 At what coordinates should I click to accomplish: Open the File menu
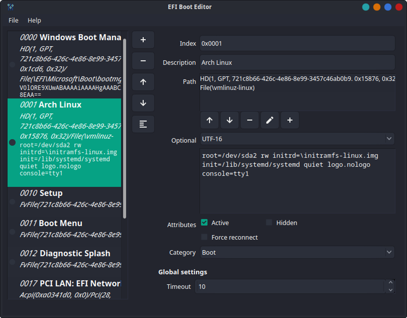pos(13,20)
